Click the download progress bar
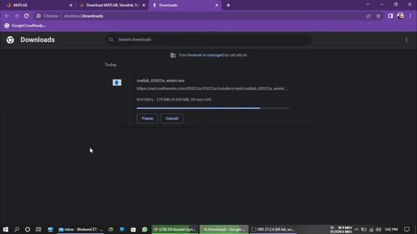The image size is (417, 234). pyautogui.click(x=213, y=108)
